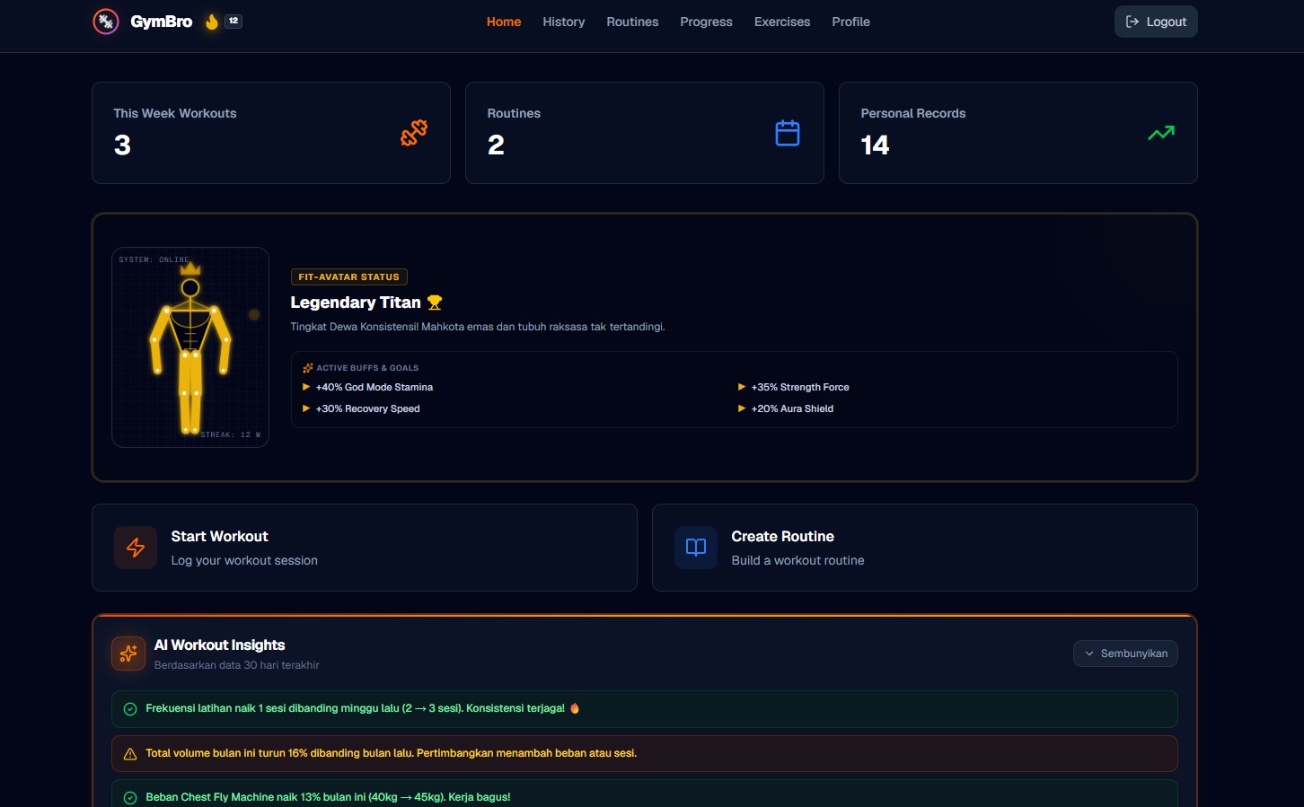1304x807 pixels.
Task: Click the golden Fit-Avatar figure thumbnail
Action: coord(190,347)
